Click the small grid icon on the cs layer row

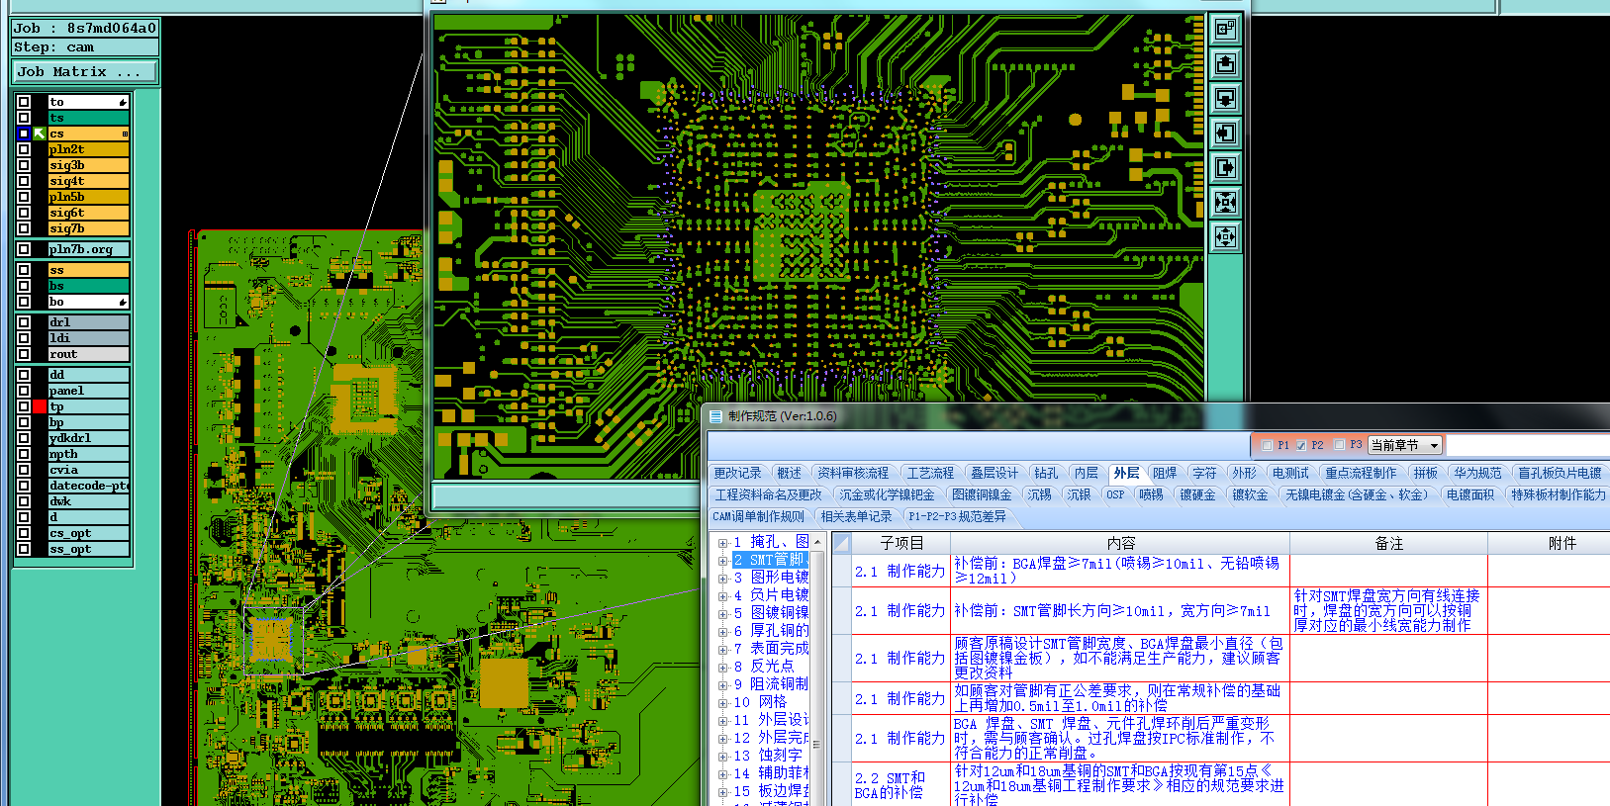pos(125,134)
